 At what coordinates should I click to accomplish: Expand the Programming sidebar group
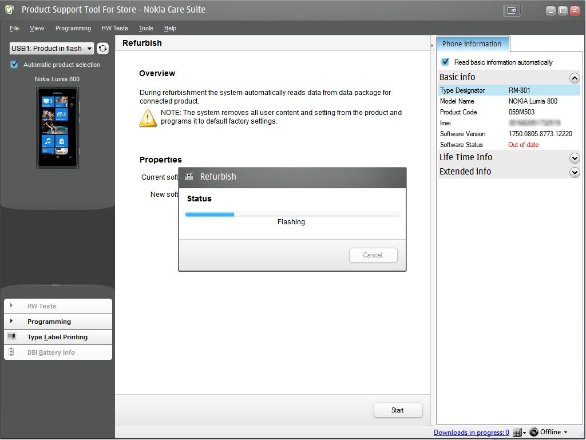click(58, 321)
